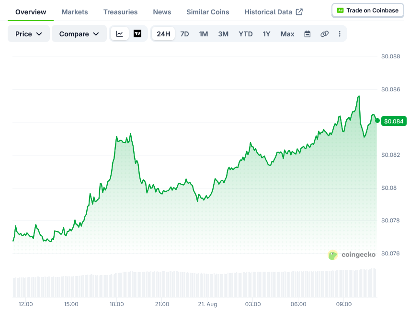Image resolution: width=410 pixels, height=309 pixels.
Task: Open the Overview tab
Action: (31, 12)
